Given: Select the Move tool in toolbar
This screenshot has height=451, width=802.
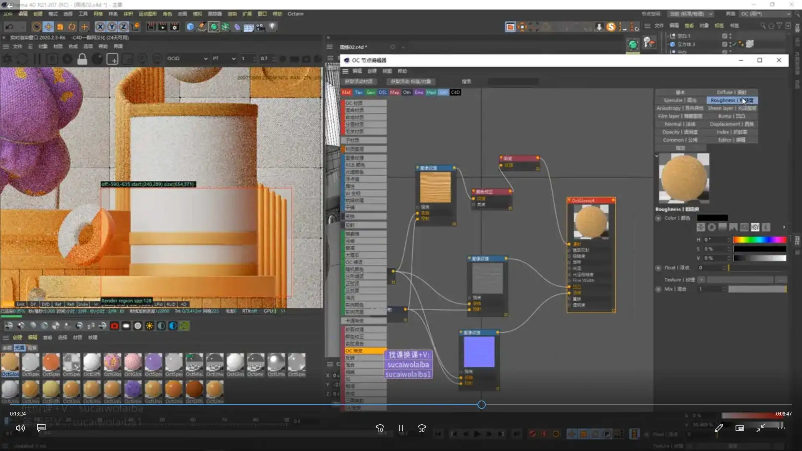Looking at the screenshot, I should (x=48, y=27).
